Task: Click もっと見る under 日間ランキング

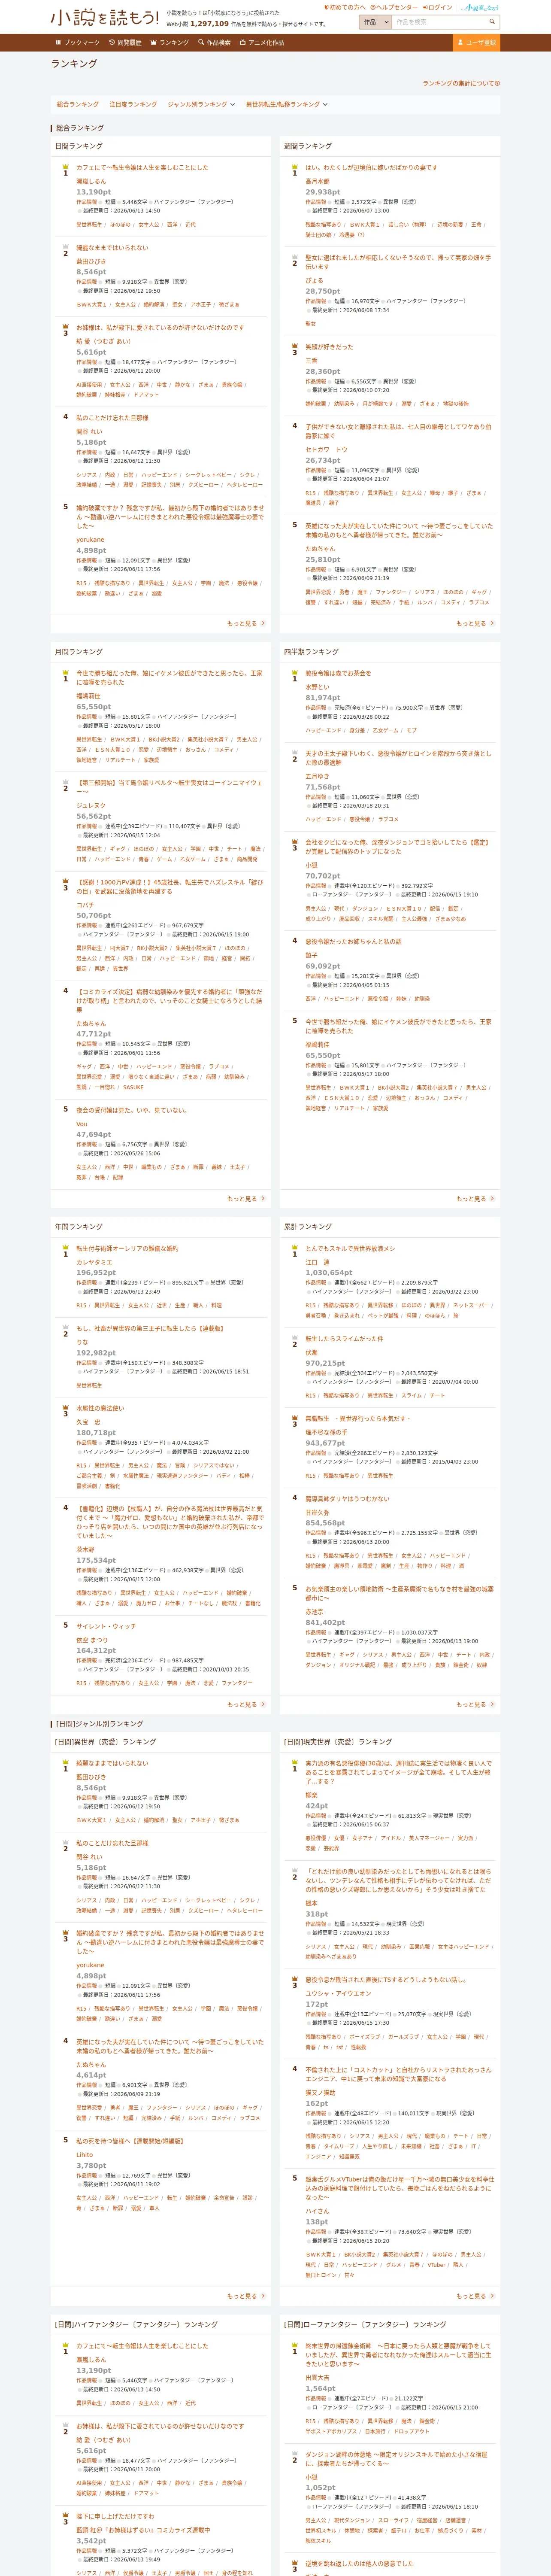Action: (246, 623)
